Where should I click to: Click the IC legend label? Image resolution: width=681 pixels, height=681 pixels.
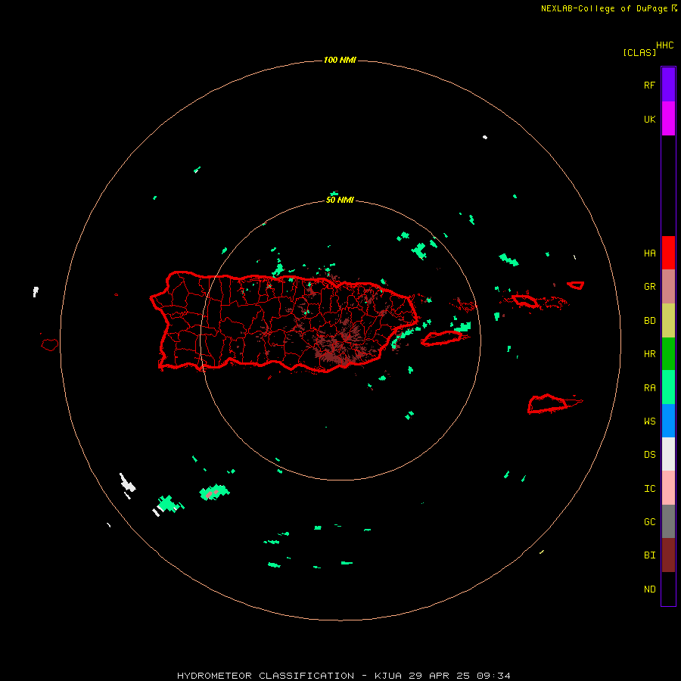[649, 489]
